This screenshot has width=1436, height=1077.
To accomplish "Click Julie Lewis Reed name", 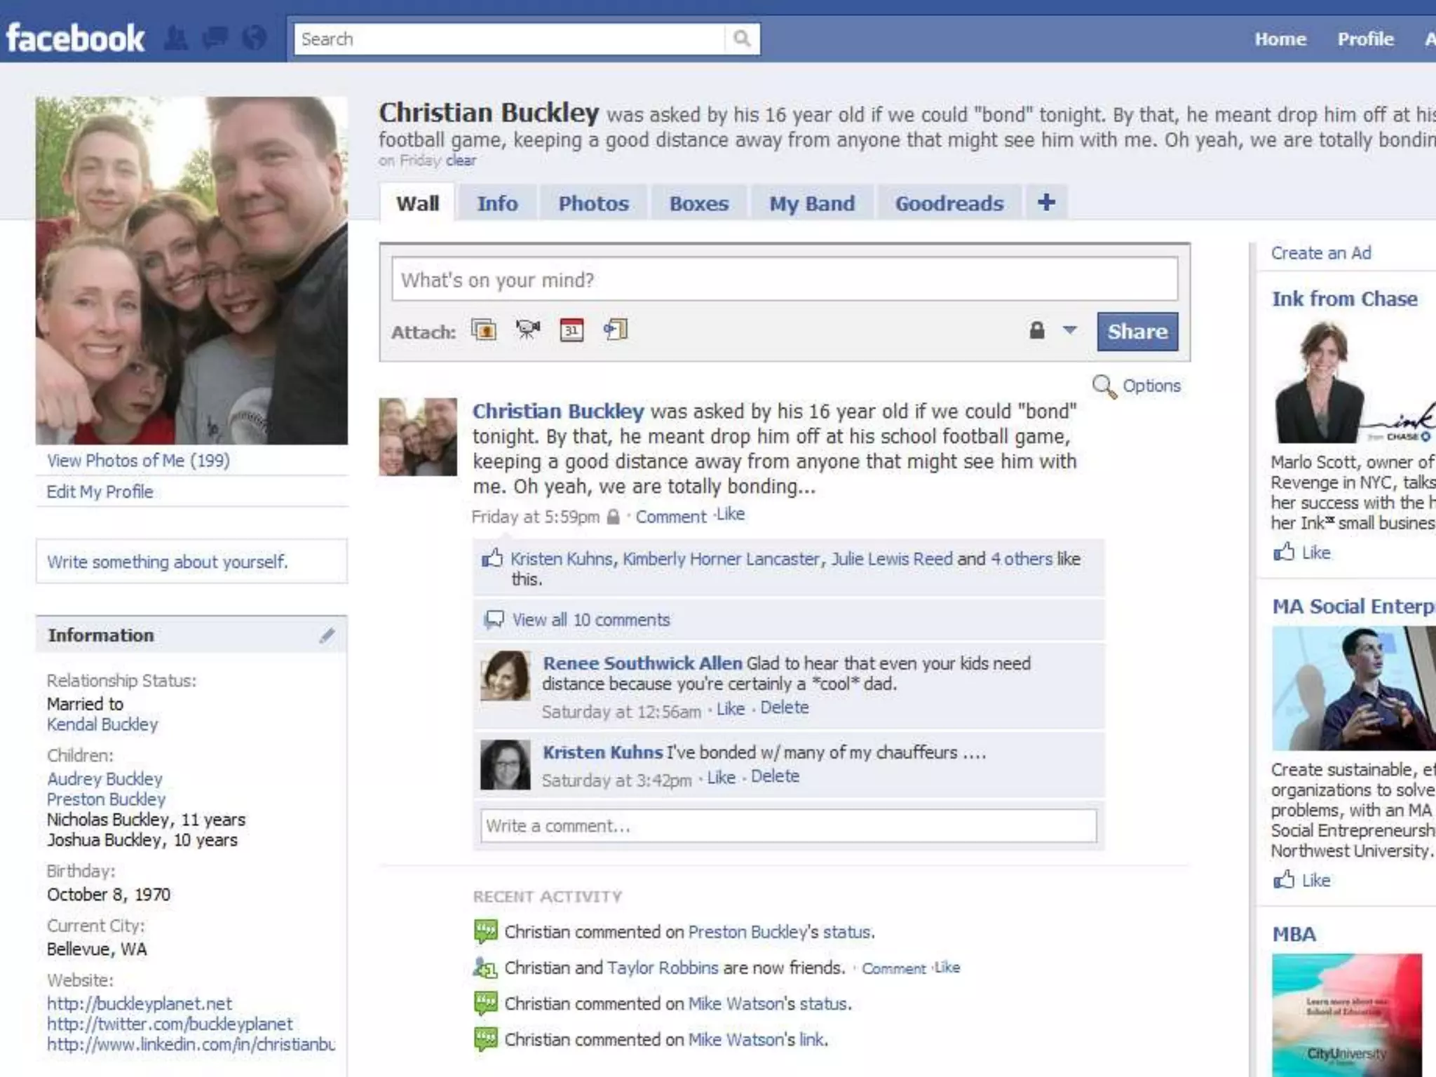I will click(892, 559).
